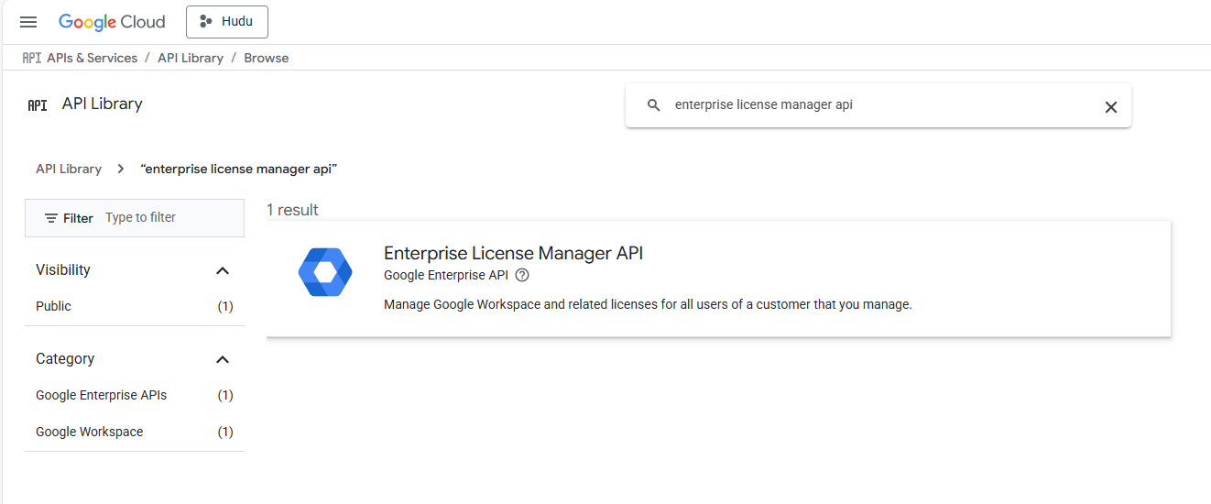1211x504 pixels.
Task: Open the Enterprise License Manager API result
Action: tap(718, 279)
